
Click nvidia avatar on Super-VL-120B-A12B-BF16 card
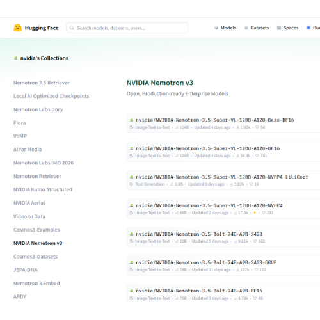pos(132,148)
